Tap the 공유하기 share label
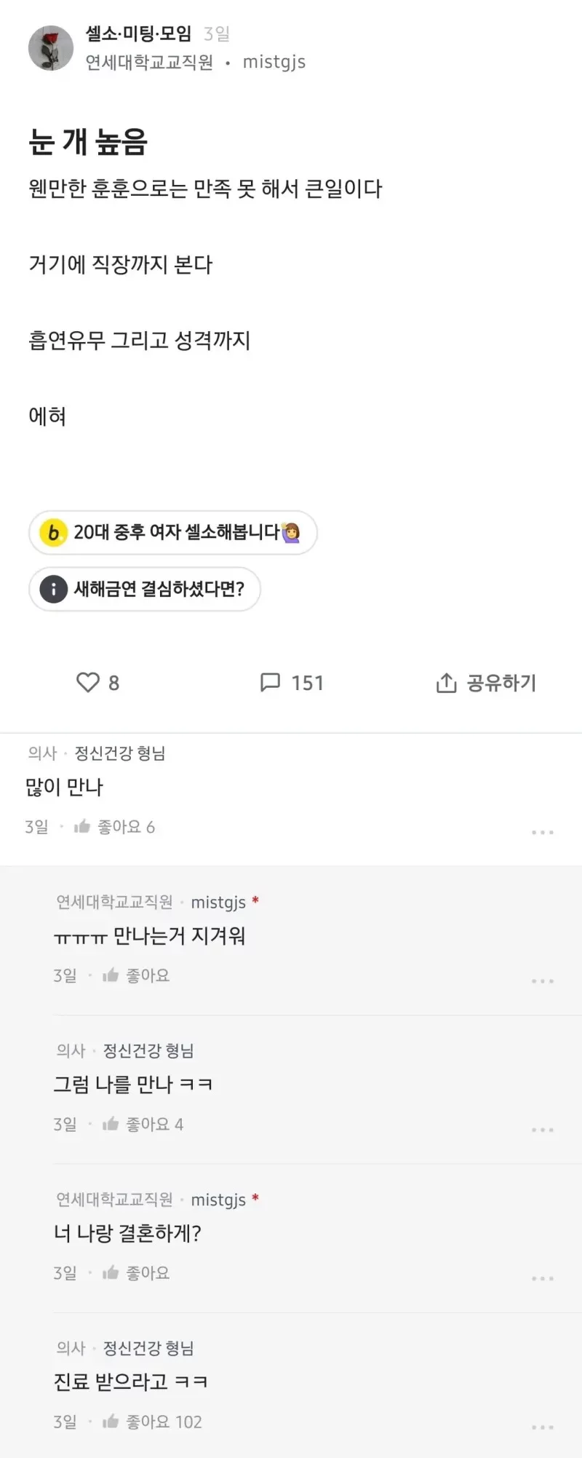582x1458 pixels. pyautogui.click(x=501, y=682)
